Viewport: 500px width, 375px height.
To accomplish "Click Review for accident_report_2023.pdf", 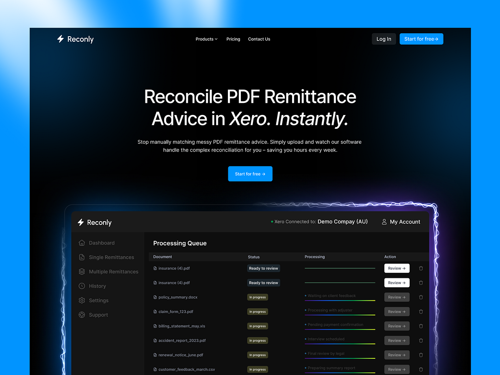I will coord(397,340).
